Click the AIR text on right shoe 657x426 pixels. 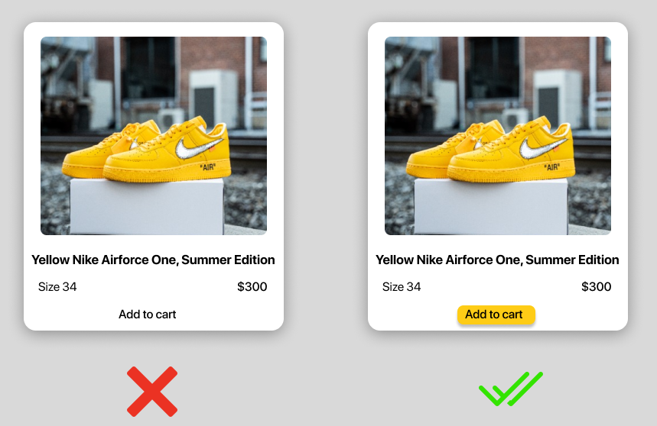(x=552, y=167)
